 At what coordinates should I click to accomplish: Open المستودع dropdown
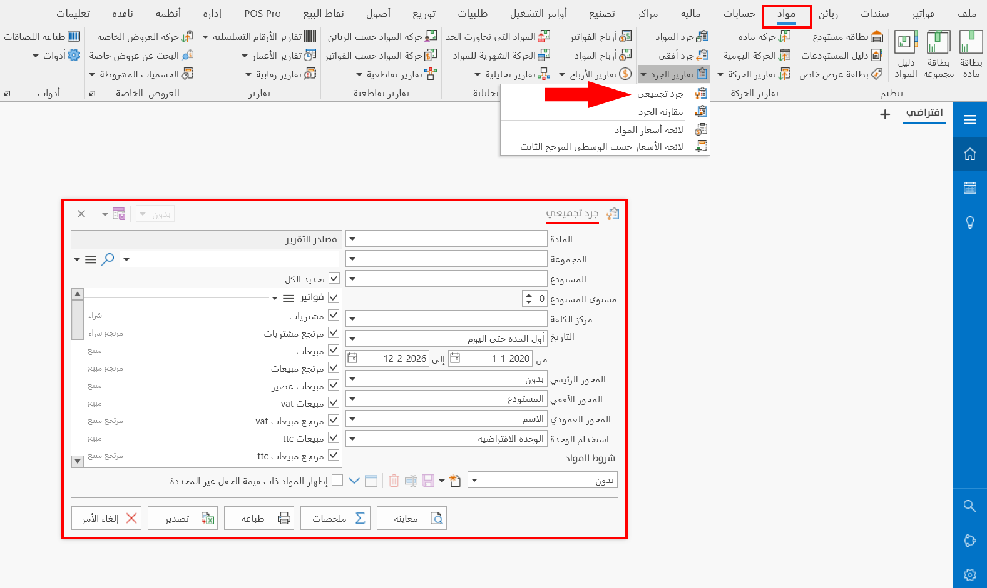pos(352,279)
